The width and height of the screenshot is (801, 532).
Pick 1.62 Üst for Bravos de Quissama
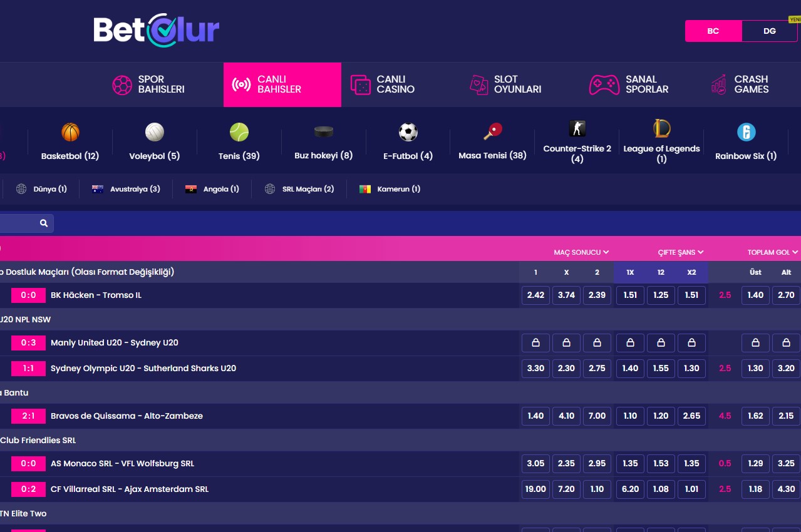(756, 416)
